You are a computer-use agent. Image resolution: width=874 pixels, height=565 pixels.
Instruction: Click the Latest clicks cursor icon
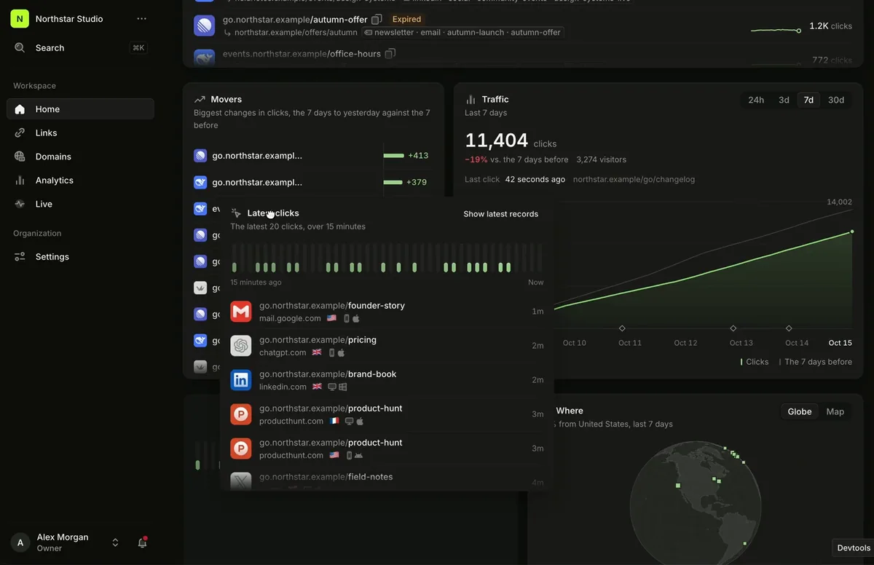tap(236, 213)
